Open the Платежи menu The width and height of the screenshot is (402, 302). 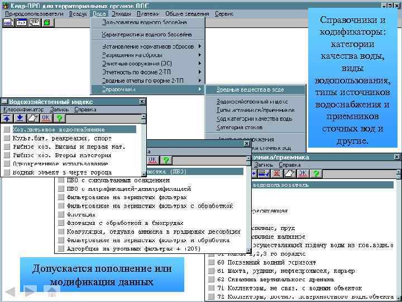click(x=147, y=13)
